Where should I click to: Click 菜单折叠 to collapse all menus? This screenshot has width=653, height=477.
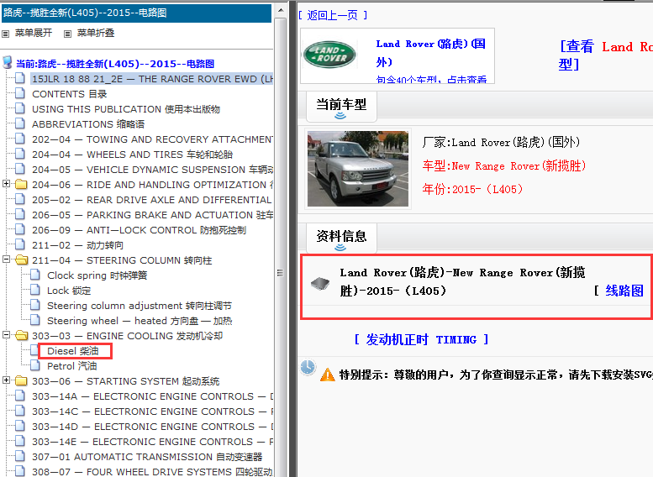tap(95, 33)
